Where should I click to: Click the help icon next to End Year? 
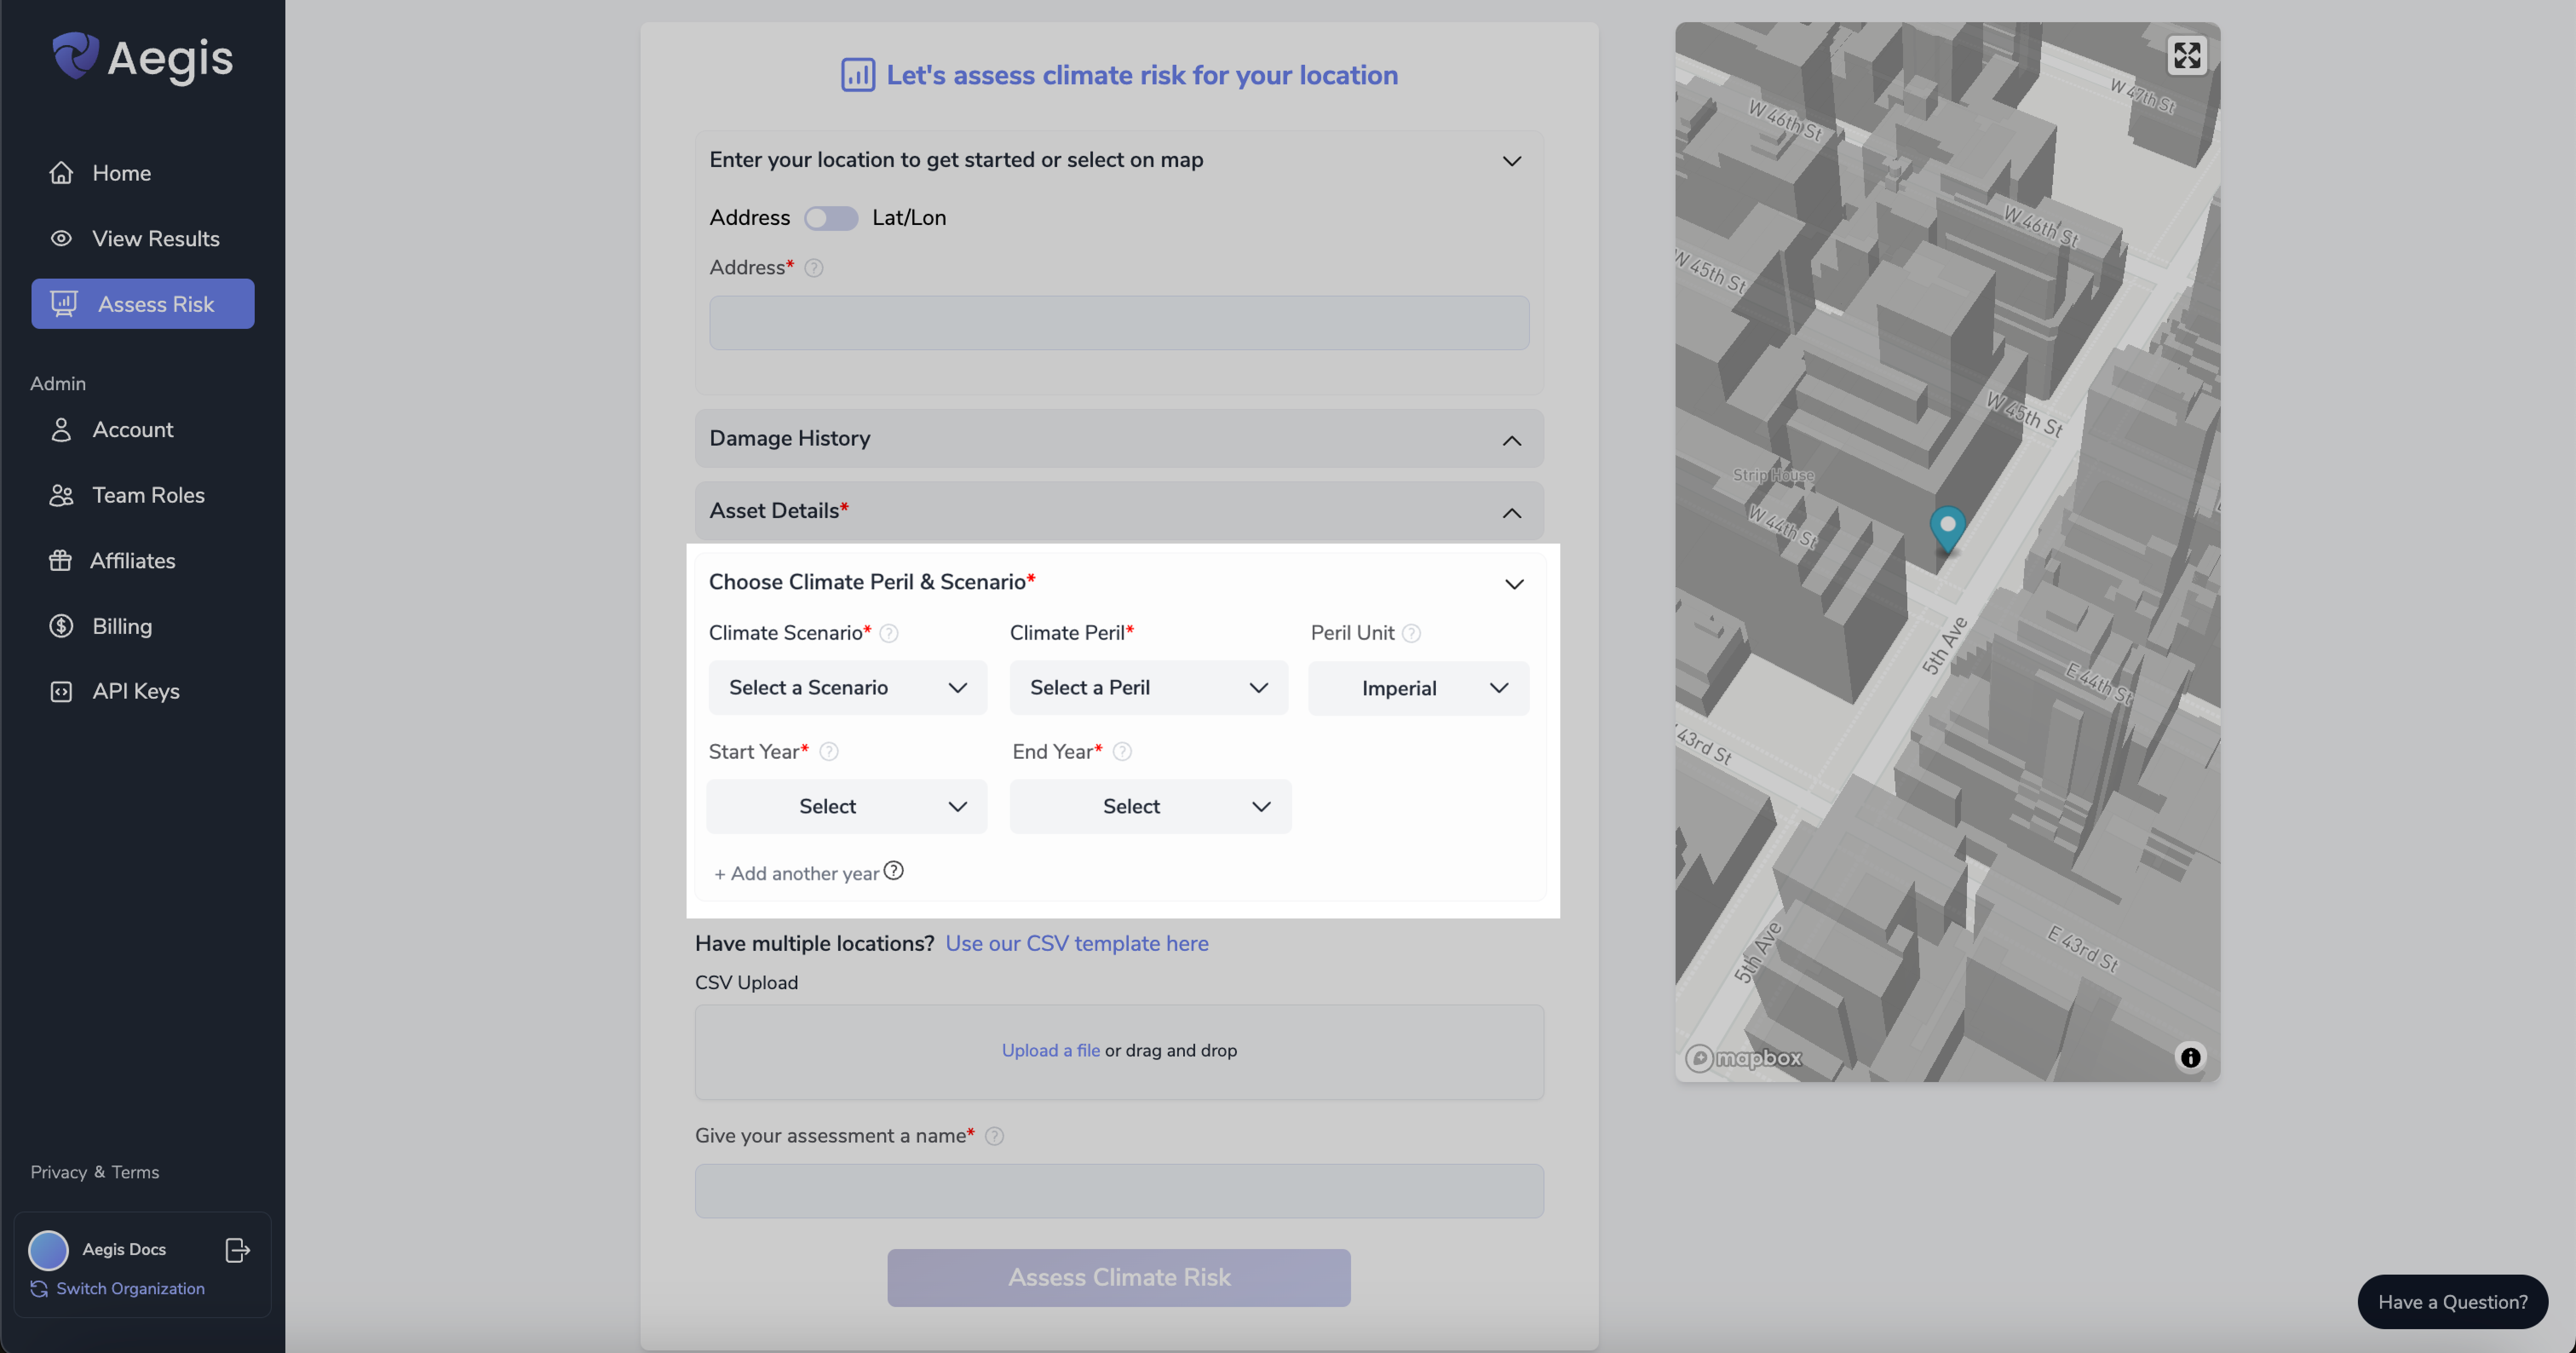click(x=1122, y=752)
